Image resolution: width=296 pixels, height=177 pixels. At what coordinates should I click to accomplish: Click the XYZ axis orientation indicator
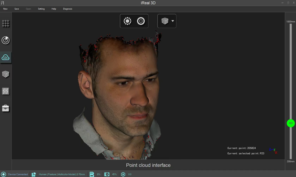(x=273, y=151)
